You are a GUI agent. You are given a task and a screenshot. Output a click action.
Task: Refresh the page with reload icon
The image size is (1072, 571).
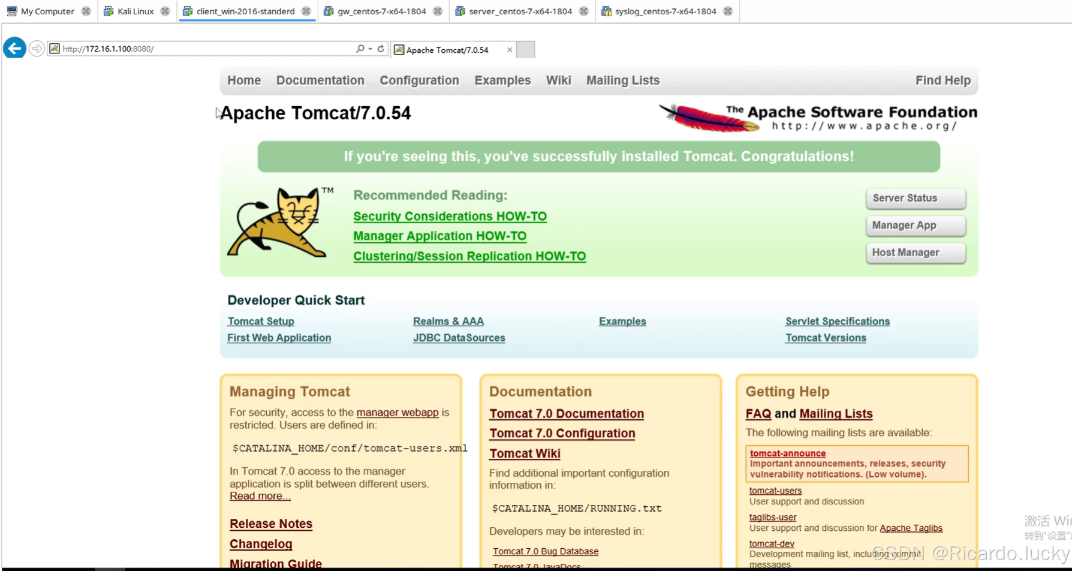[381, 49]
